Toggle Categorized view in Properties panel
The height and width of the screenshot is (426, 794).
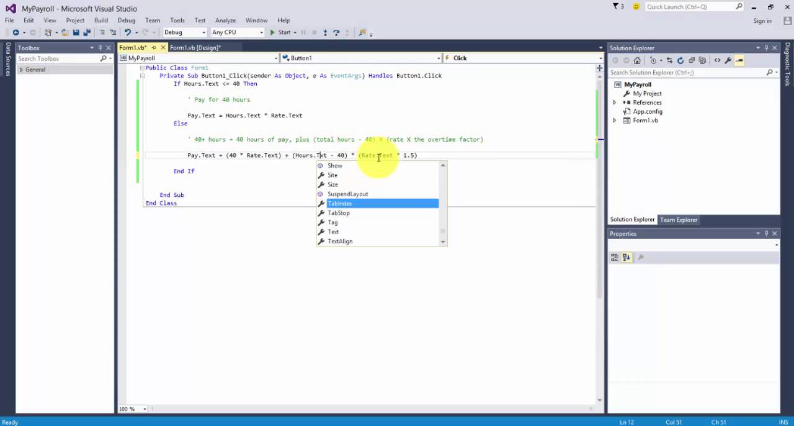tap(615, 257)
